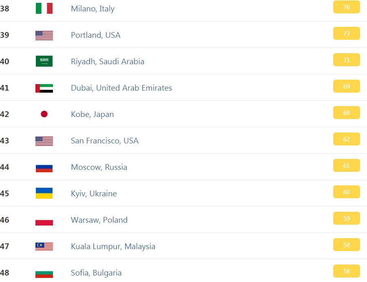
Task: Open the Kobe, Japan link
Action: pyautogui.click(x=92, y=114)
